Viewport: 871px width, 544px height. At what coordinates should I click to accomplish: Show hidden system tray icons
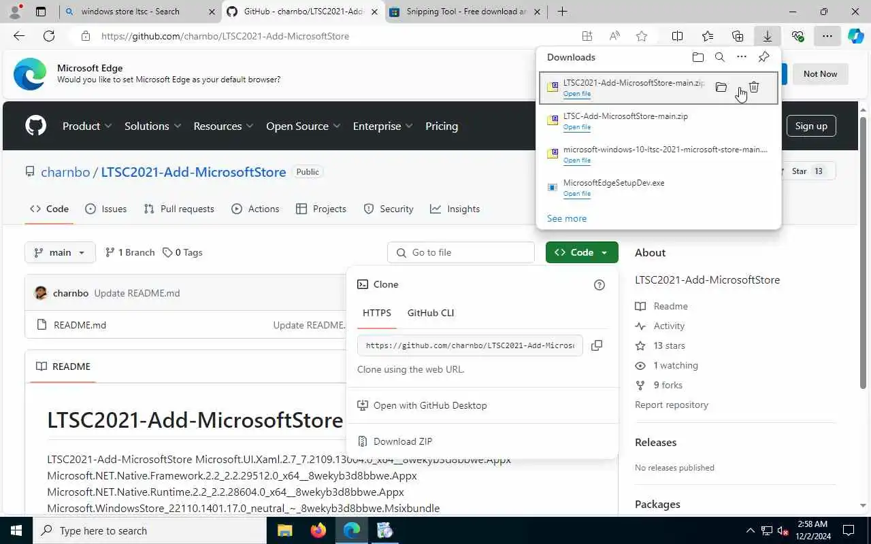click(x=751, y=530)
